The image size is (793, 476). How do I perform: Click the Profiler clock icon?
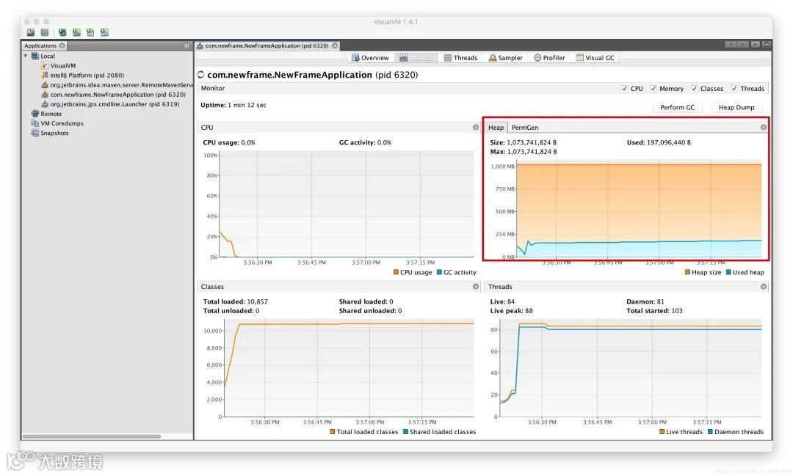[537, 58]
